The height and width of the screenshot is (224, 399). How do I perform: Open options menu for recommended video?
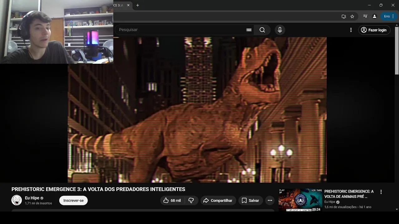(x=381, y=192)
